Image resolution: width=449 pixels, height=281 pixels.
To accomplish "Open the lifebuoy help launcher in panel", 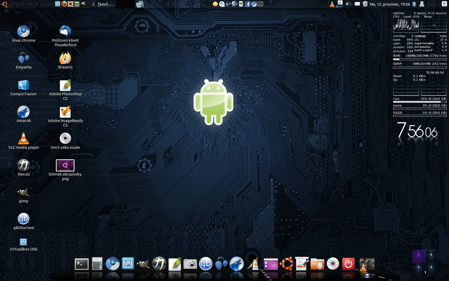I will 71,4.
